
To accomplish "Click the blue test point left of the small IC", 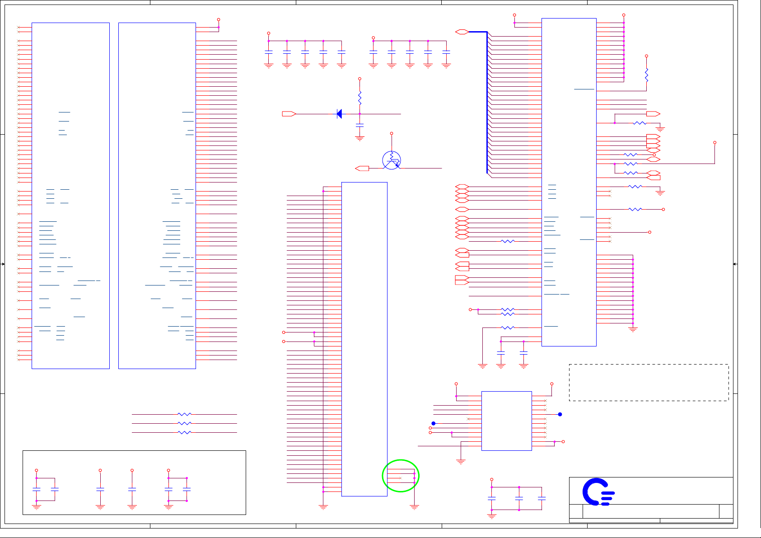I will [434, 423].
